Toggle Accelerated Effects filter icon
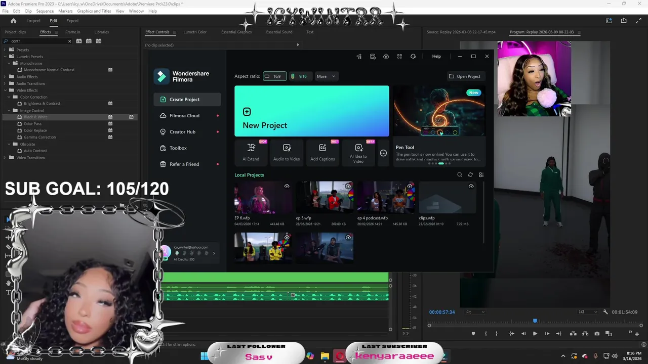648x364 pixels. point(79,41)
